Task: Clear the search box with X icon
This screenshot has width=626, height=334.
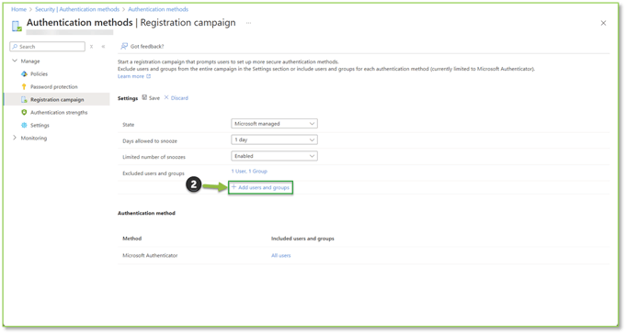Action: pos(91,47)
